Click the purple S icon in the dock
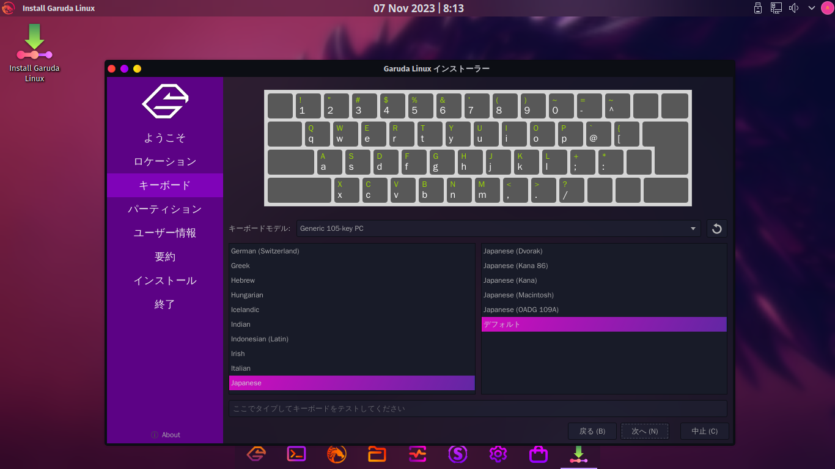 pyautogui.click(x=458, y=454)
